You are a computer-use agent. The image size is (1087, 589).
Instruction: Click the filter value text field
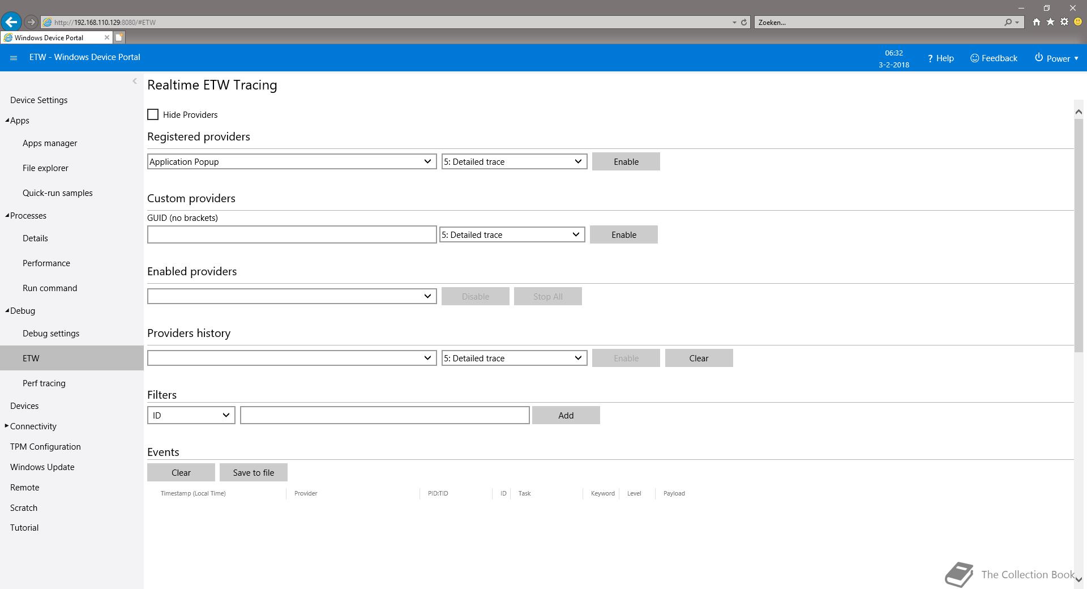click(384, 415)
